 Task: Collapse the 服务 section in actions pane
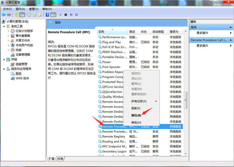tap(230, 27)
